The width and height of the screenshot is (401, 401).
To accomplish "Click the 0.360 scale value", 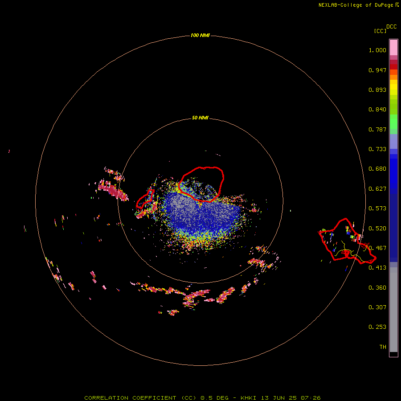I will coord(377,288).
